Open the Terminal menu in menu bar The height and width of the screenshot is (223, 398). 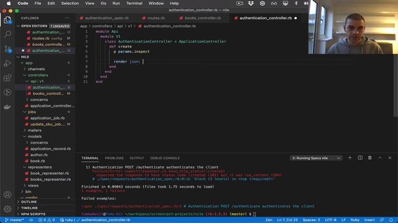pyautogui.click(x=134, y=3)
